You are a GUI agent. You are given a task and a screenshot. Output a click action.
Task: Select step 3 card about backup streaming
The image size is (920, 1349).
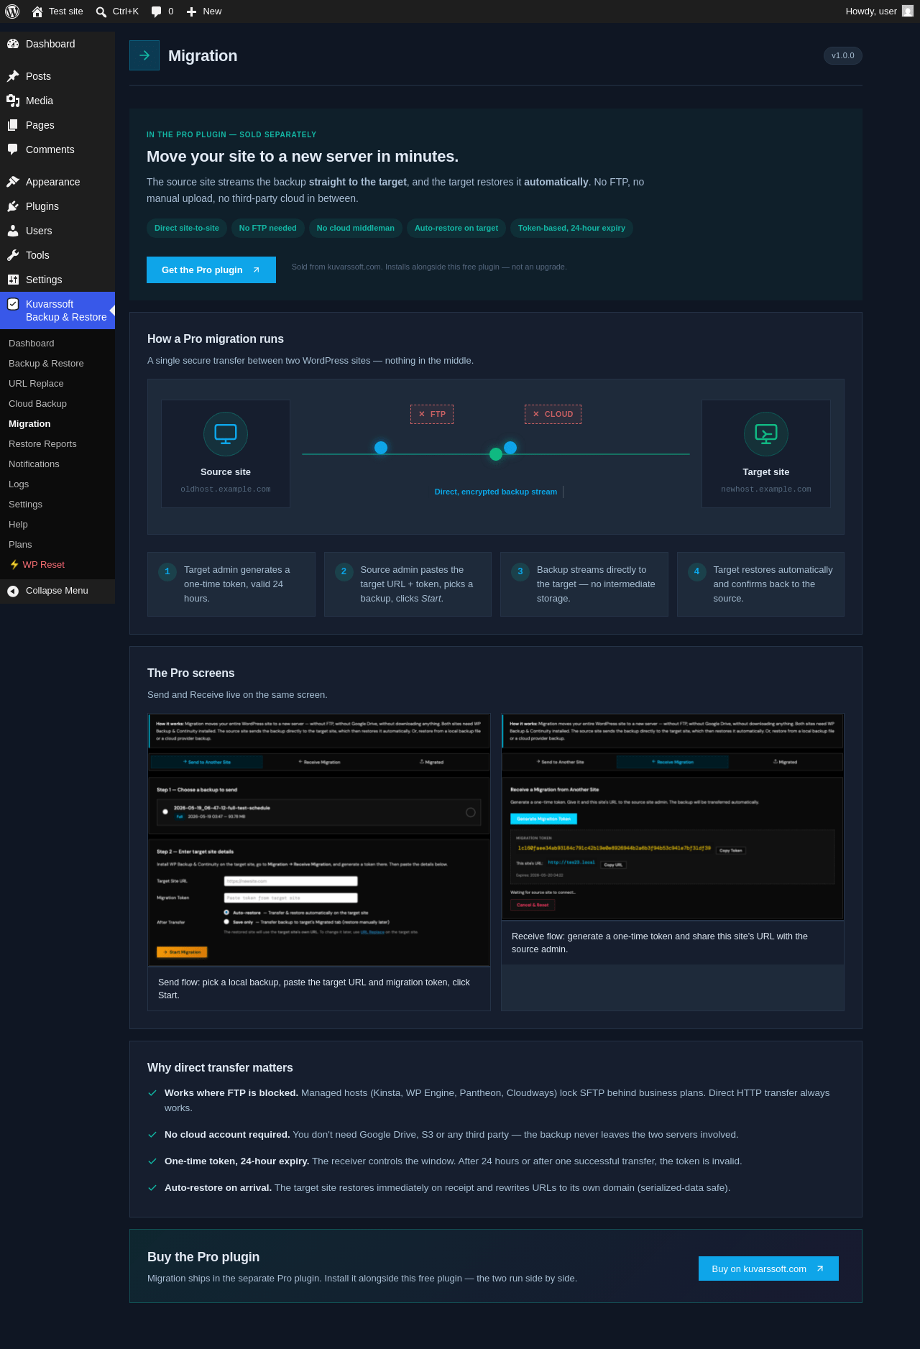pos(584,584)
